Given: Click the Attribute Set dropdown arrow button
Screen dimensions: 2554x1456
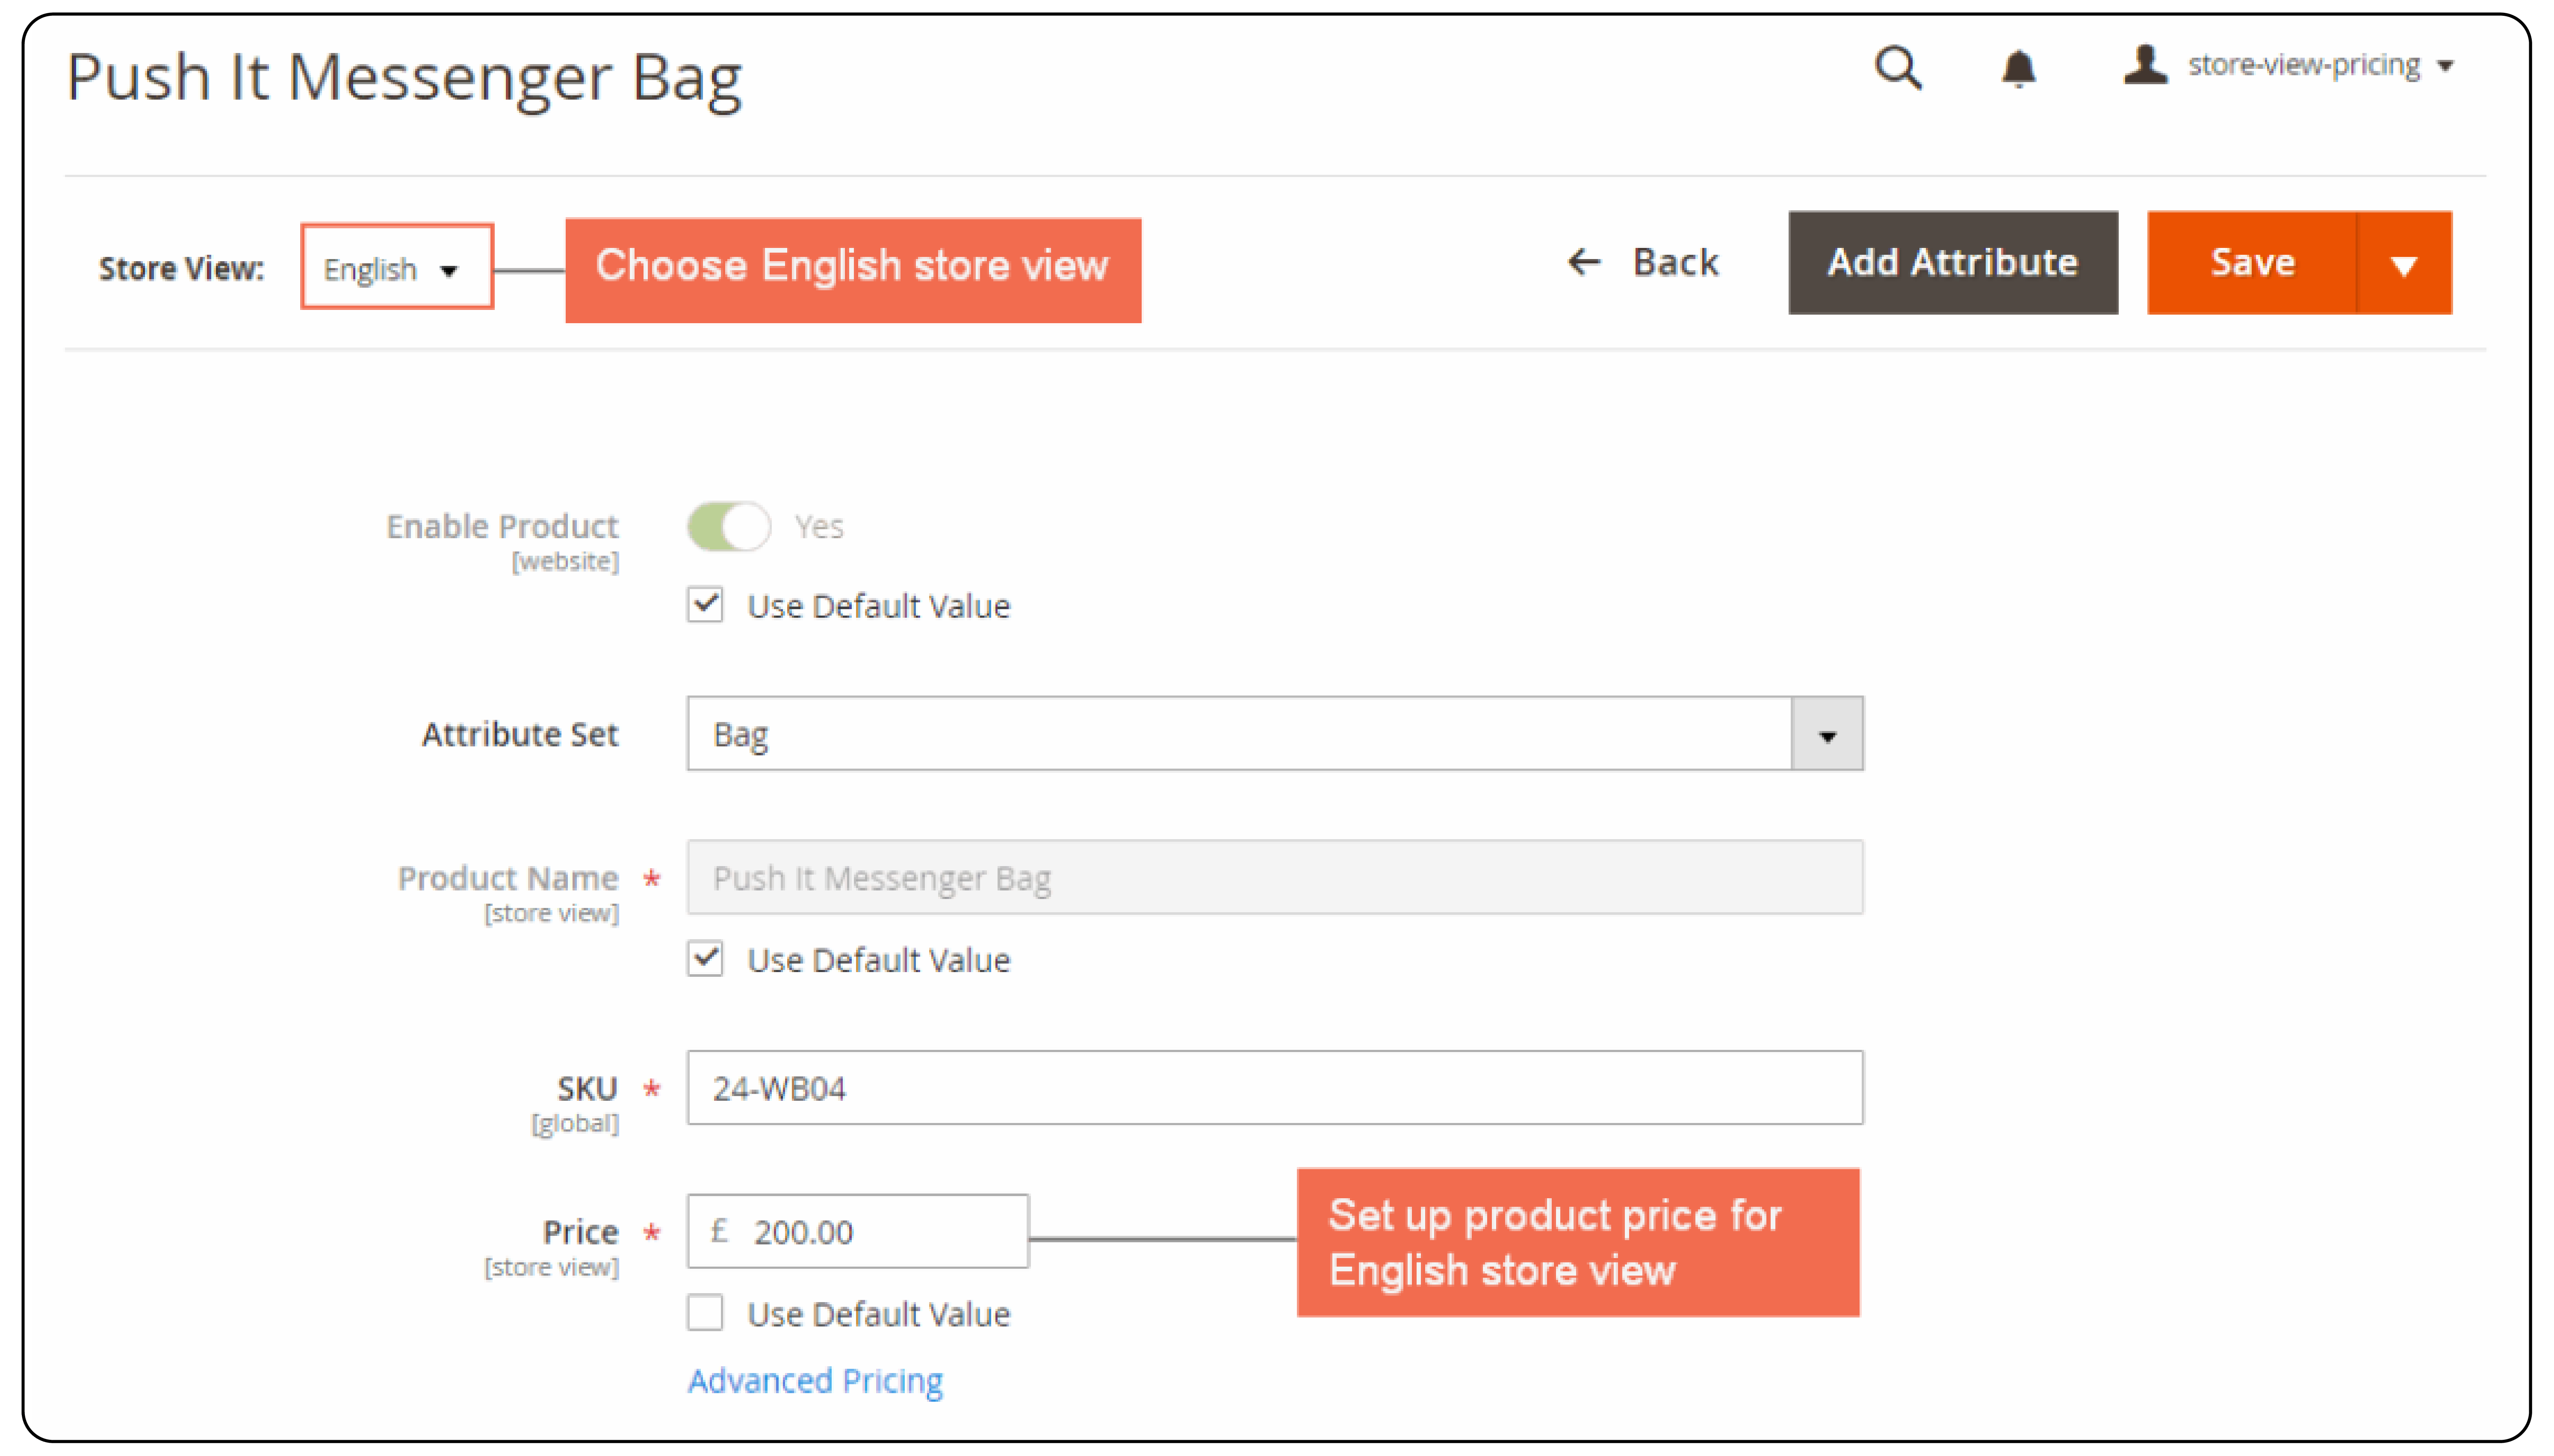Looking at the screenshot, I should tap(1827, 734).
